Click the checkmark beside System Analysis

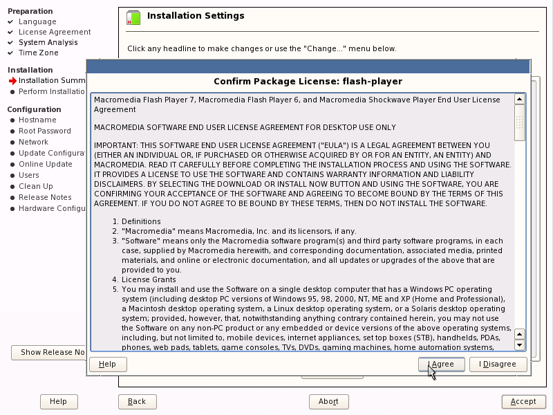pyautogui.click(x=10, y=43)
